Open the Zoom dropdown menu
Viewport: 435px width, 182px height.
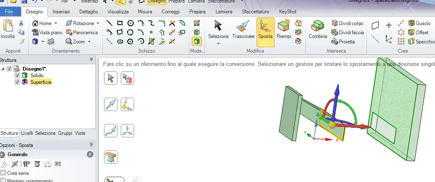(89, 42)
